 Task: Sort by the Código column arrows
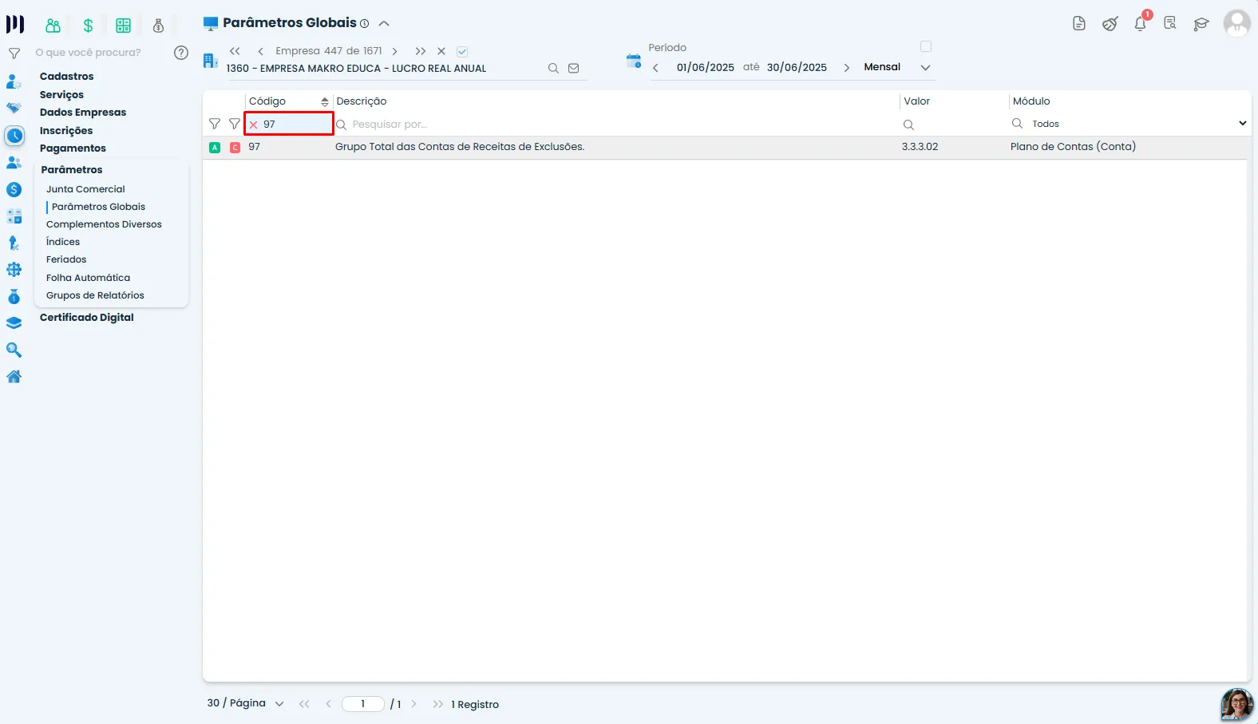click(x=325, y=101)
